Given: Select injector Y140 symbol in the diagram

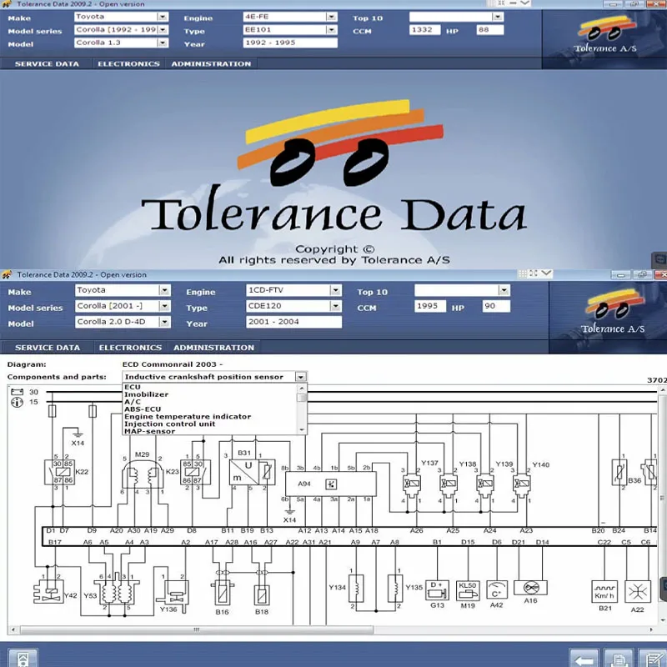Looking at the screenshot, I should 522,484.
